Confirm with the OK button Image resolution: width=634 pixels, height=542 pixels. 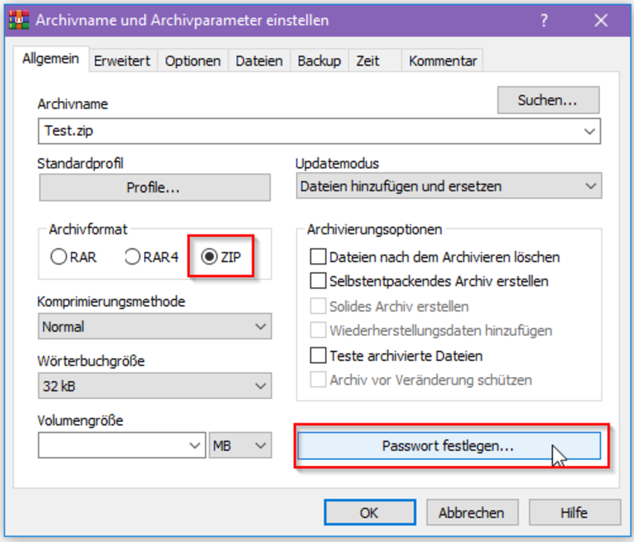click(370, 512)
